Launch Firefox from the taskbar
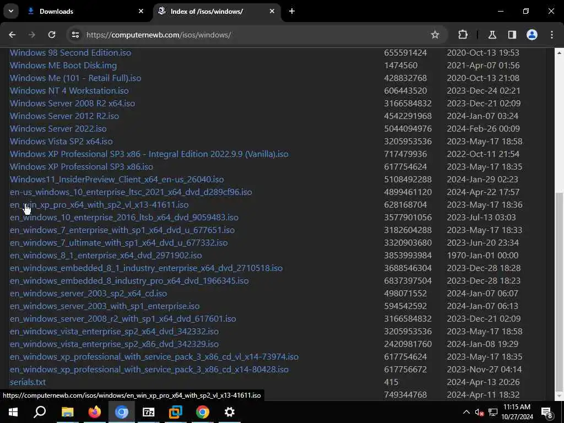The height and width of the screenshot is (423, 564). point(95,412)
